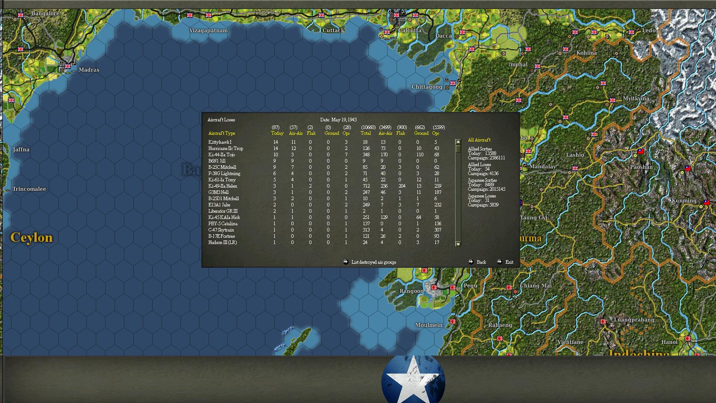Select the Japanese flag at Rangoon
The image size is (716, 403).
(434, 287)
